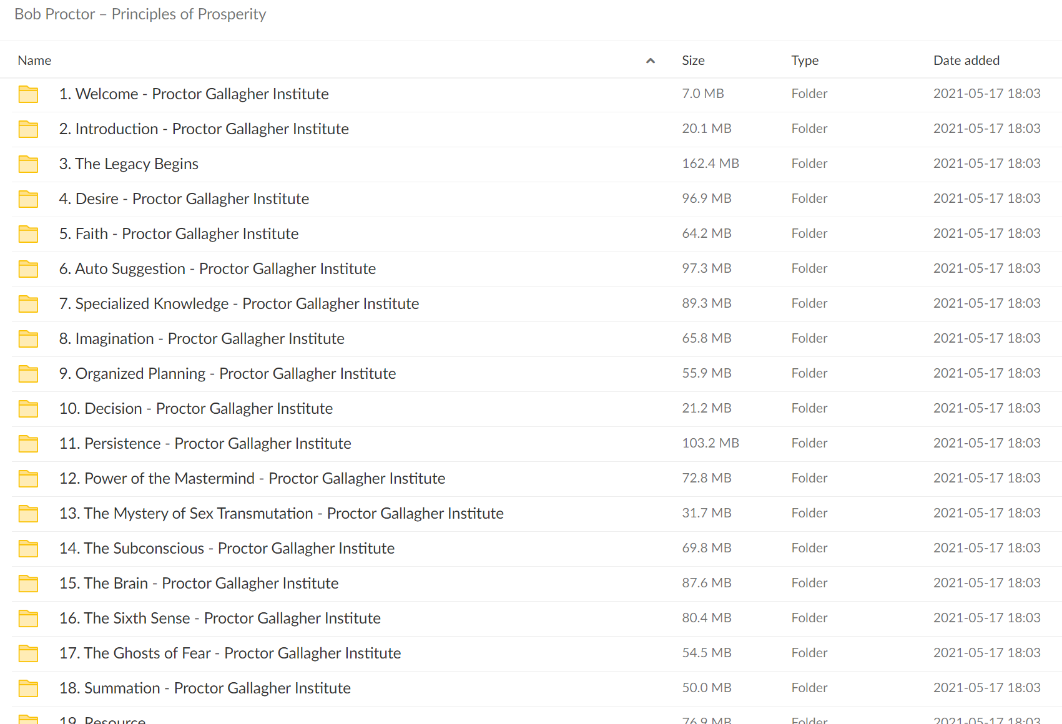
Task: Click size value 64.2 MB
Action: [707, 233]
